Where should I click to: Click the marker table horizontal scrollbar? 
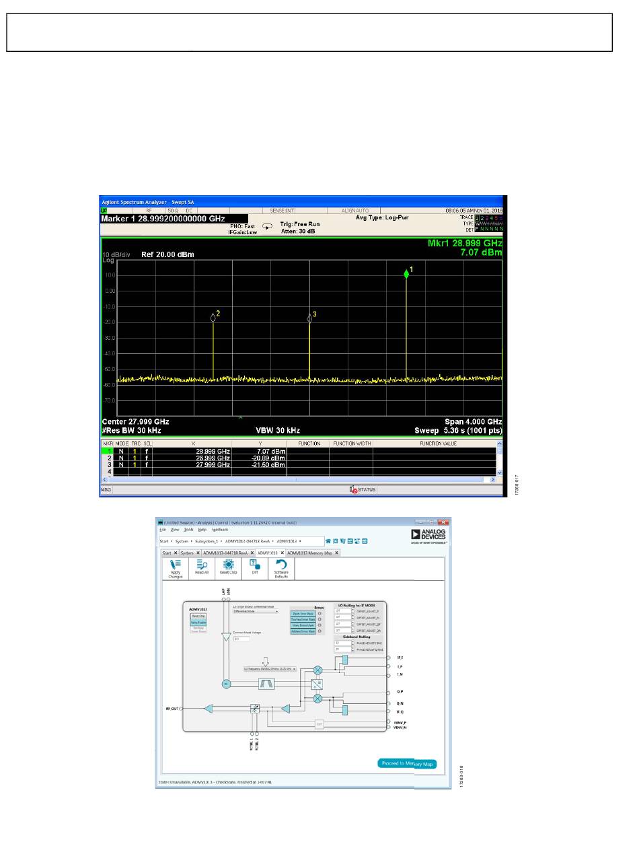click(x=297, y=479)
